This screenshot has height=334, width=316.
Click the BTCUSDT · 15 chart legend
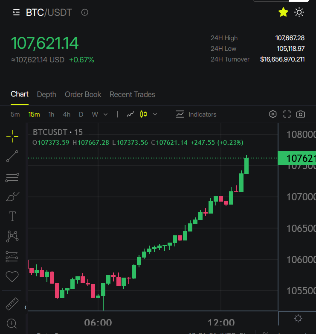point(58,132)
